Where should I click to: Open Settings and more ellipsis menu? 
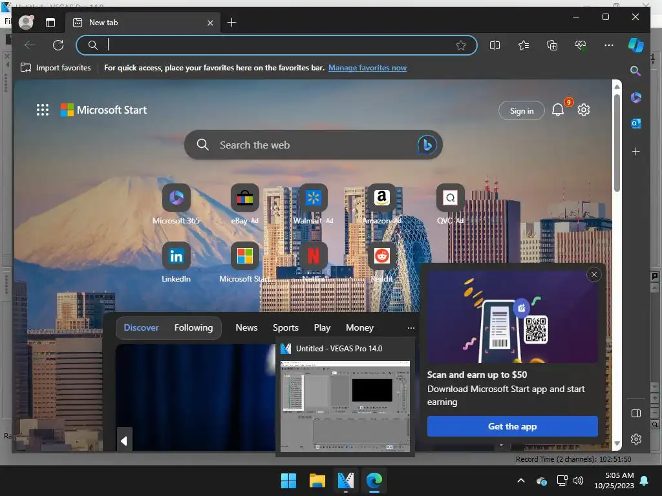[x=609, y=45]
